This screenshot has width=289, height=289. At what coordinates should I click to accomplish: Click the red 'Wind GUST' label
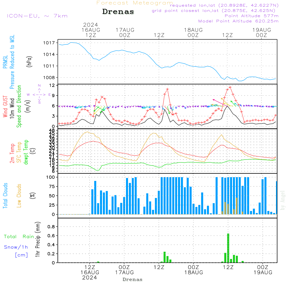[5, 107]
